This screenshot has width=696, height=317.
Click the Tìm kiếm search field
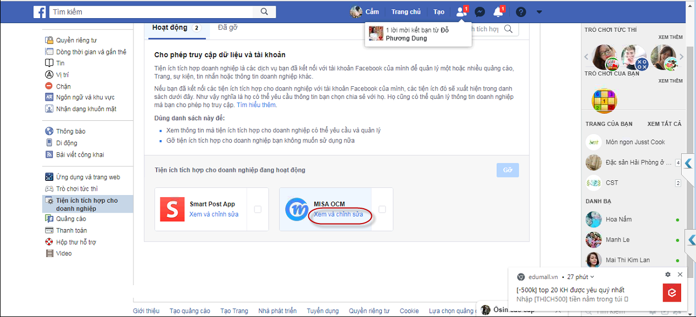(151, 12)
